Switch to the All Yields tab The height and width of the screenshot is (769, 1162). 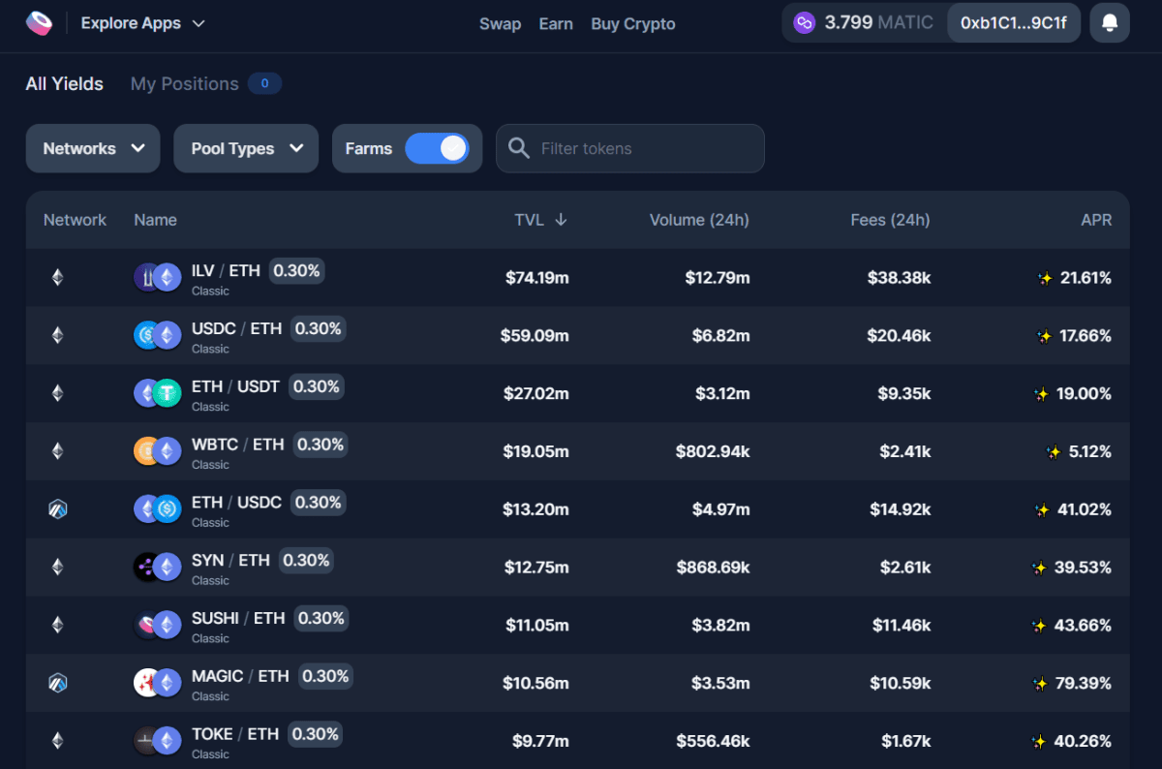64,84
